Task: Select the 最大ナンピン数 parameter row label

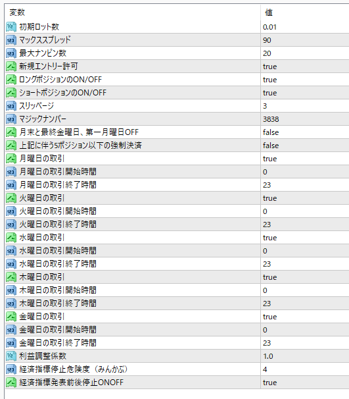Action: point(43,53)
